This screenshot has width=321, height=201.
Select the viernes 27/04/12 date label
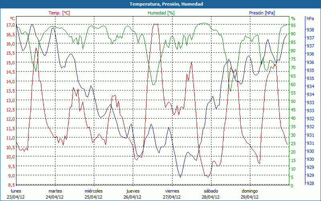(x=172, y=194)
